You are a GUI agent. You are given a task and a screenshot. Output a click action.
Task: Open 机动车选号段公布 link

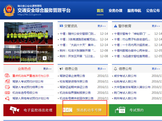25,93
